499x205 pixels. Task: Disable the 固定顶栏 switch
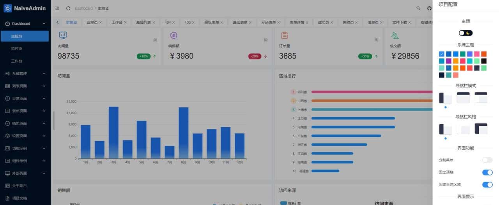click(x=487, y=172)
